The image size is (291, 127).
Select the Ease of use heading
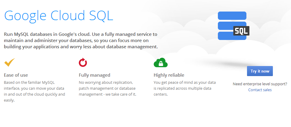click(16, 75)
